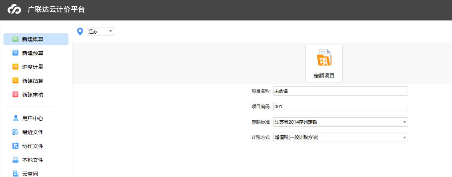The height and width of the screenshot is (177, 452).
Task: Select 新建概算 in the sidebar
Action: (x=36, y=39)
